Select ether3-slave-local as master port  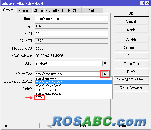(74, 86)
